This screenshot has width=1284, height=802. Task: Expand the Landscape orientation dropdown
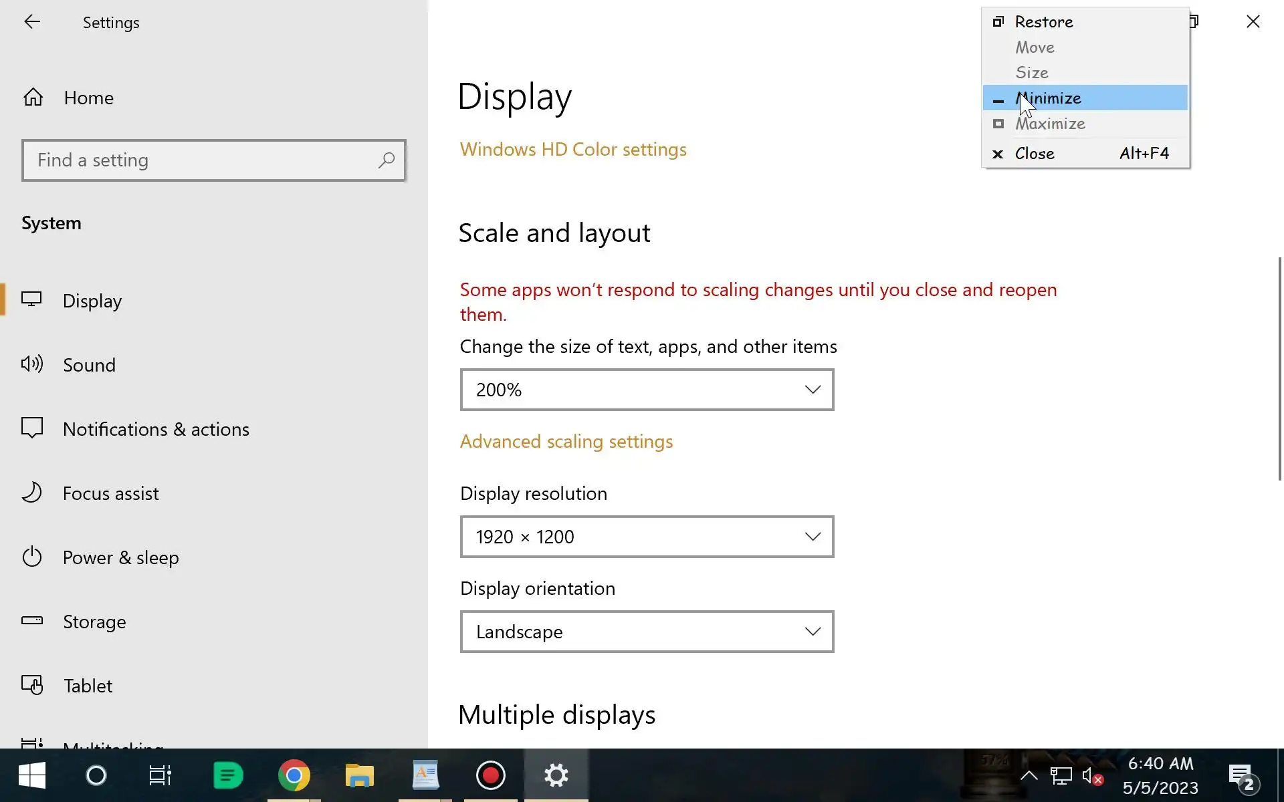click(x=647, y=632)
